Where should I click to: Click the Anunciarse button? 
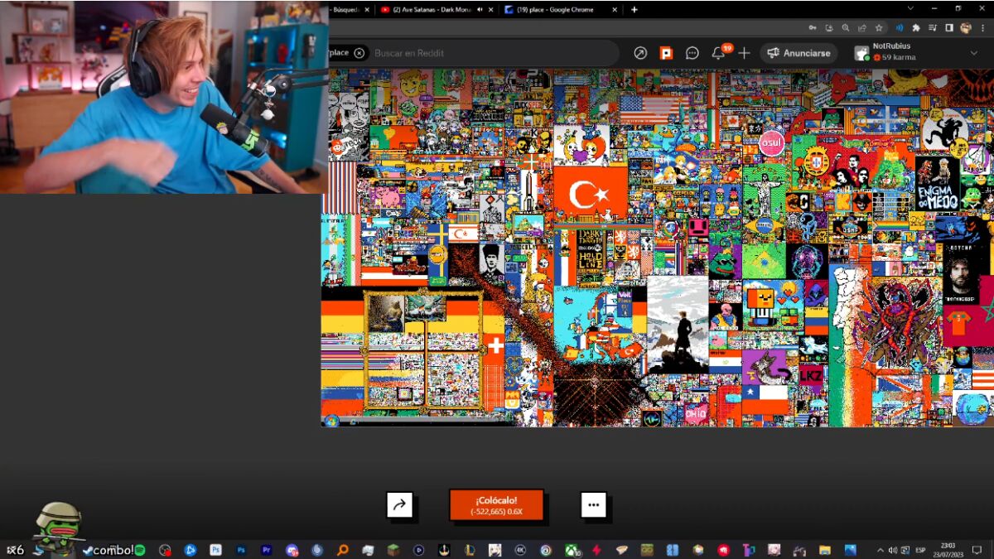[799, 53]
